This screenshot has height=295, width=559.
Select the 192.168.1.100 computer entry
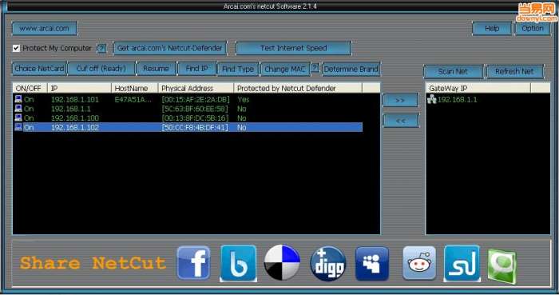[188, 118]
